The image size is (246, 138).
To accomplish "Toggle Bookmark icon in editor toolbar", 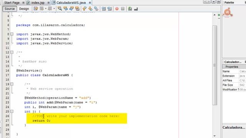I will tap(96, 8).
